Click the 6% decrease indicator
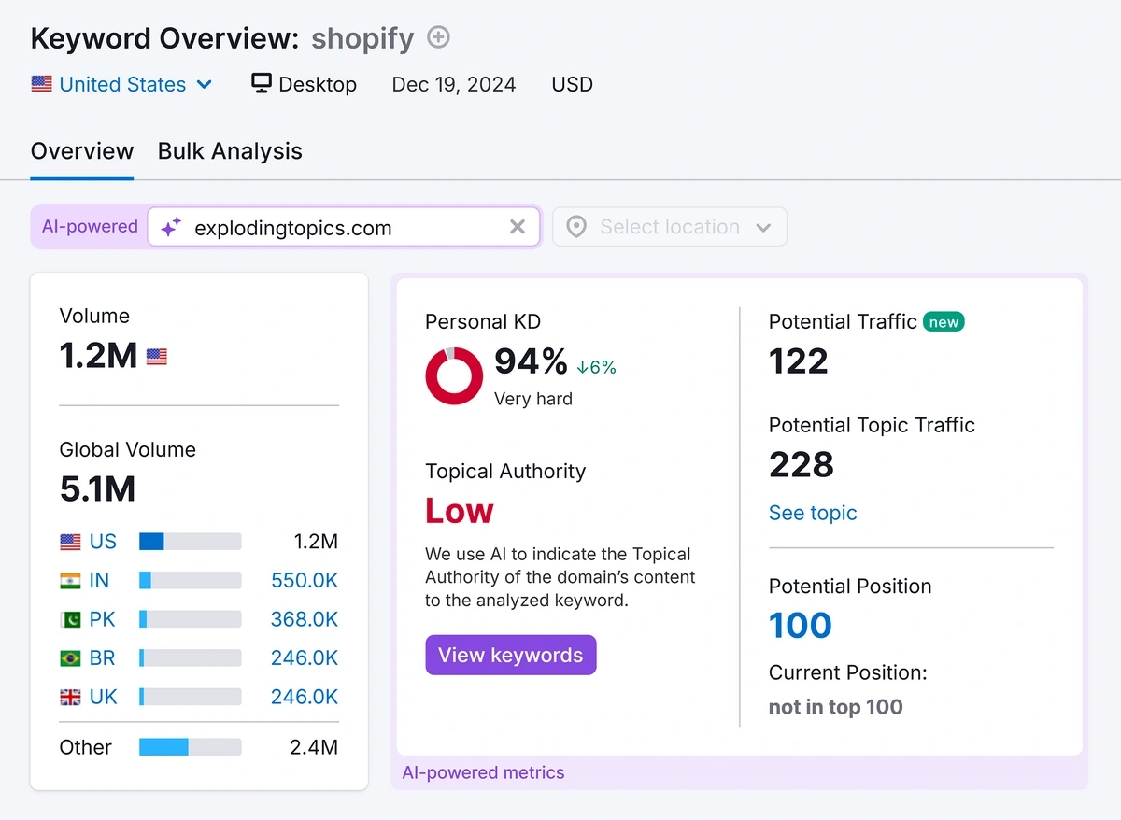Viewport: 1121px width, 820px height. [596, 367]
